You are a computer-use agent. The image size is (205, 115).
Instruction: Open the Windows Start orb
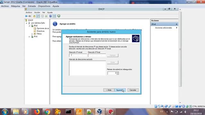(x=5, y=112)
